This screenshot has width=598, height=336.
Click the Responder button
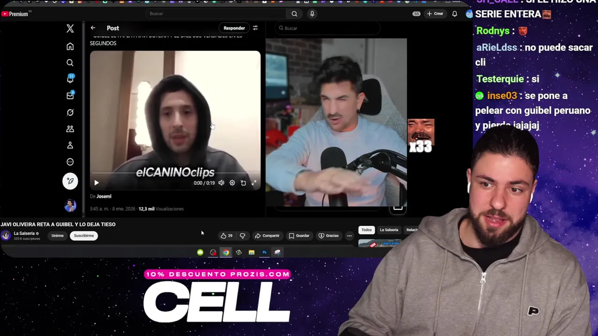tap(234, 28)
